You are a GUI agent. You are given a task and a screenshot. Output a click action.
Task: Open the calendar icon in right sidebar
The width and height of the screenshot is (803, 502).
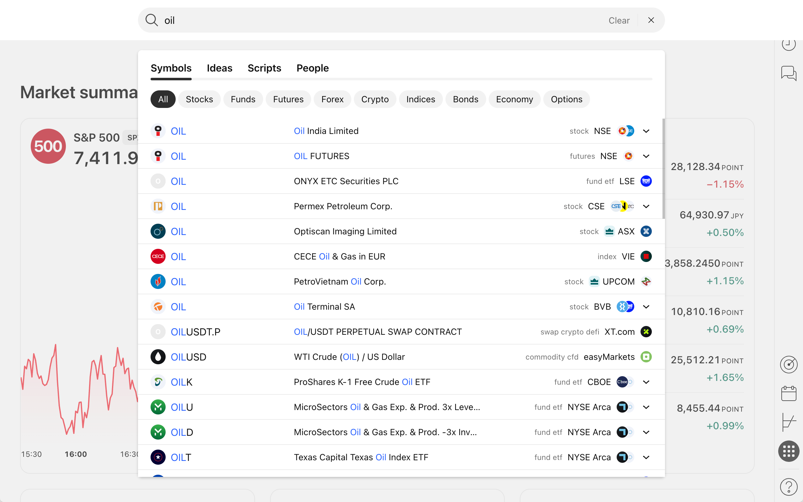tap(788, 393)
